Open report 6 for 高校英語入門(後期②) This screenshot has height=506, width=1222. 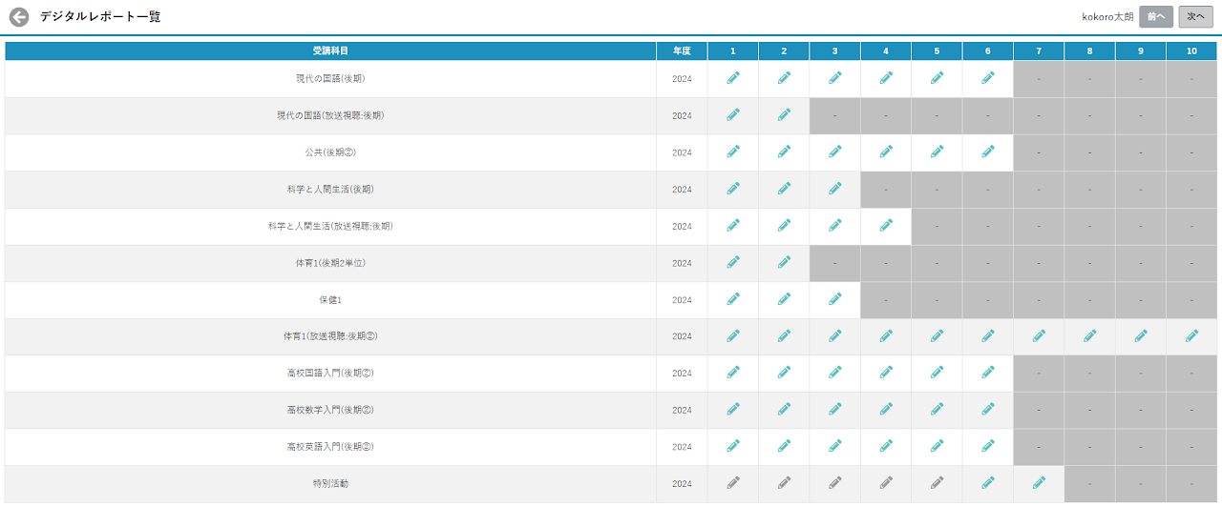[x=987, y=446]
